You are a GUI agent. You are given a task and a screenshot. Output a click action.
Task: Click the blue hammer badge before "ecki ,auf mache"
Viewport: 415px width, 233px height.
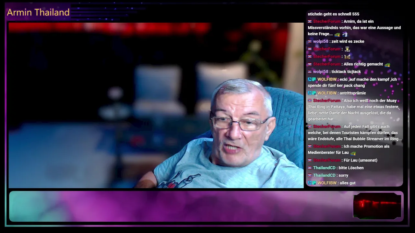point(310,79)
